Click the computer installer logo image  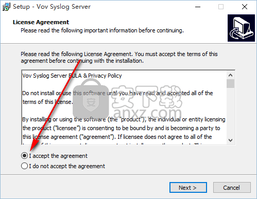click(241, 28)
